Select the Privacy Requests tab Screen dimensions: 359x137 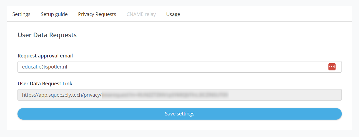tap(97, 14)
